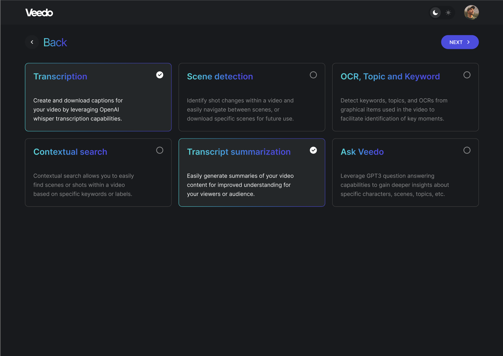503x356 pixels.
Task: Select the Contextual search radio circle
Action: 160,150
